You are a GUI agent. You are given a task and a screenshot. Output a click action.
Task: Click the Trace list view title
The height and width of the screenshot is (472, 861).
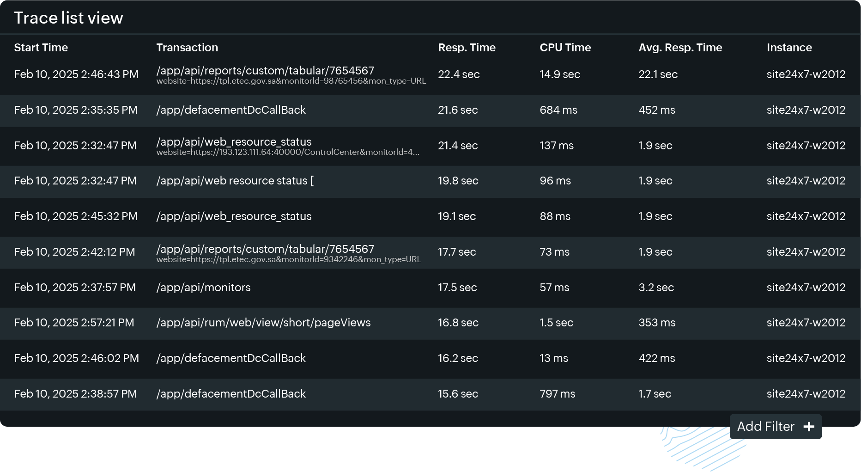point(68,17)
